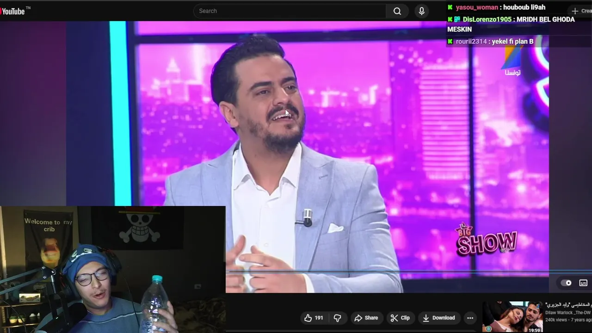Share the video
This screenshot has width=592, height=333.
(366, 318)
